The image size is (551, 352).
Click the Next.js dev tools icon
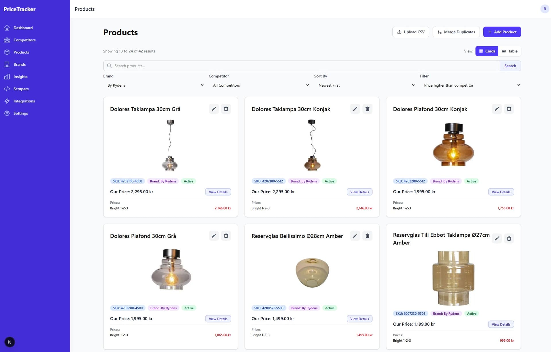click(x=10, y=342)
